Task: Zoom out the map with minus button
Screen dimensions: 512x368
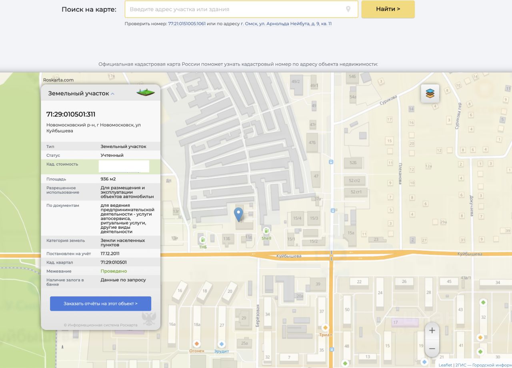Action: [x=432, y=348]
